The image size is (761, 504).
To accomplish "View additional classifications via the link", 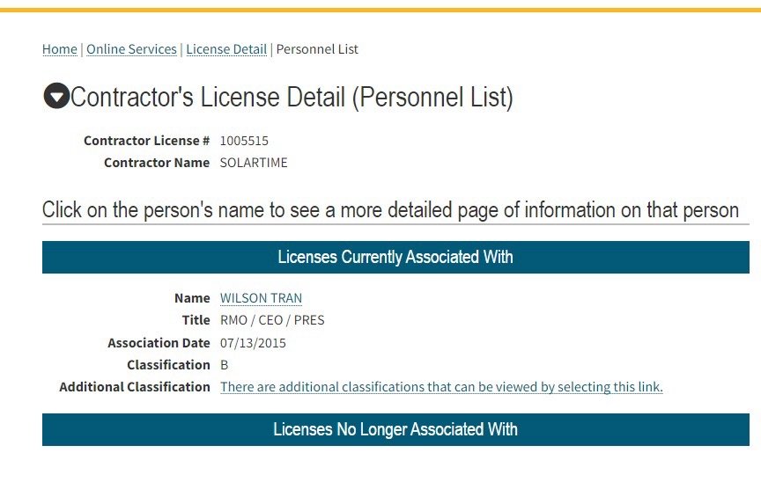I will (441, 387).
